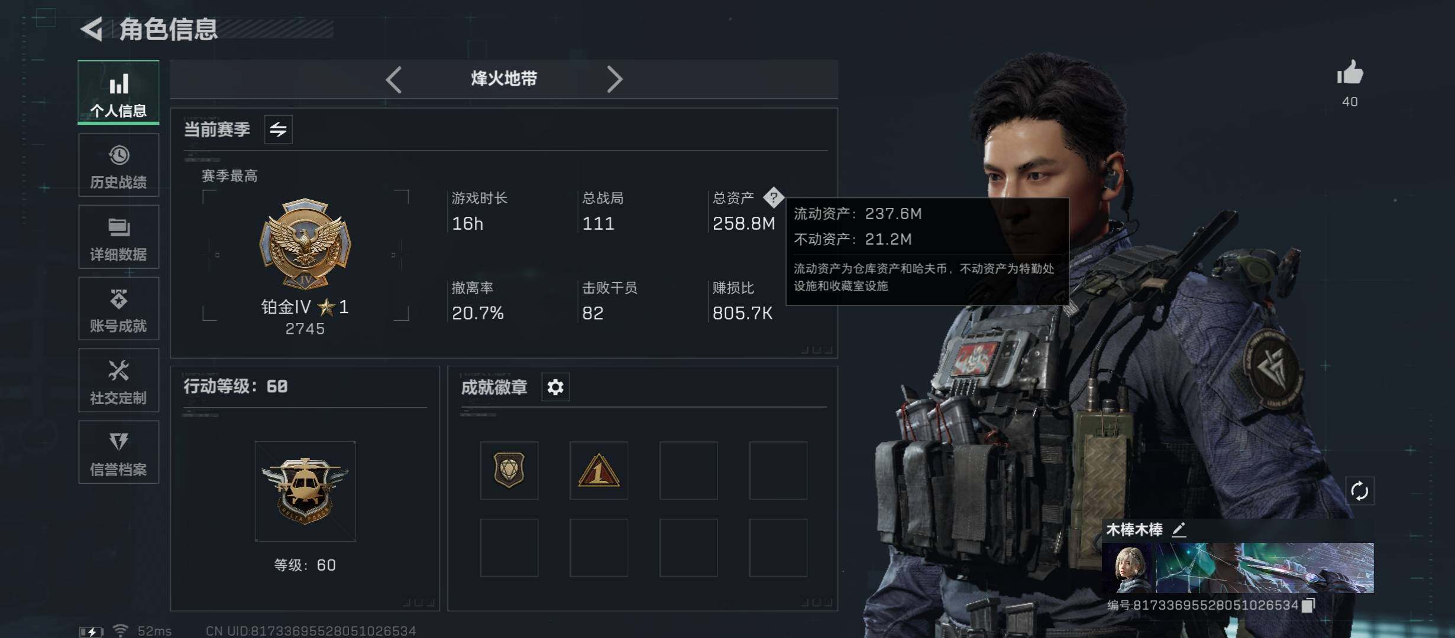The image size is (1455, 638).
Task: Open the 详细数据 detailed data tab
Action: 118,237
